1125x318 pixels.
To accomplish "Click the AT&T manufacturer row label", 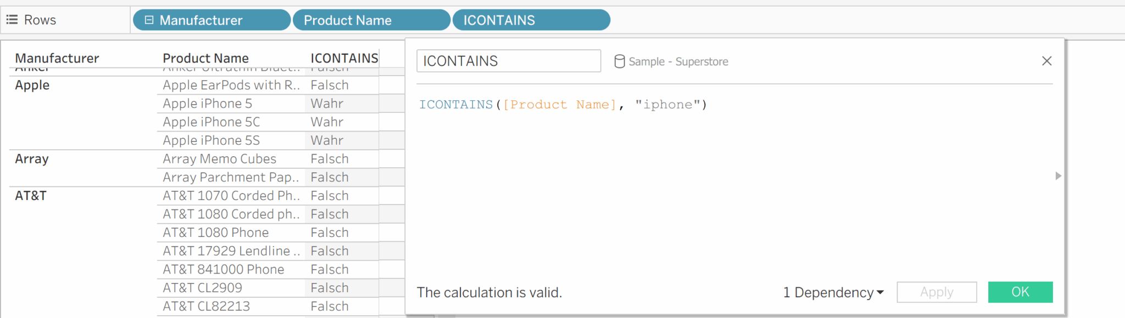I will [x=31, y=195].
